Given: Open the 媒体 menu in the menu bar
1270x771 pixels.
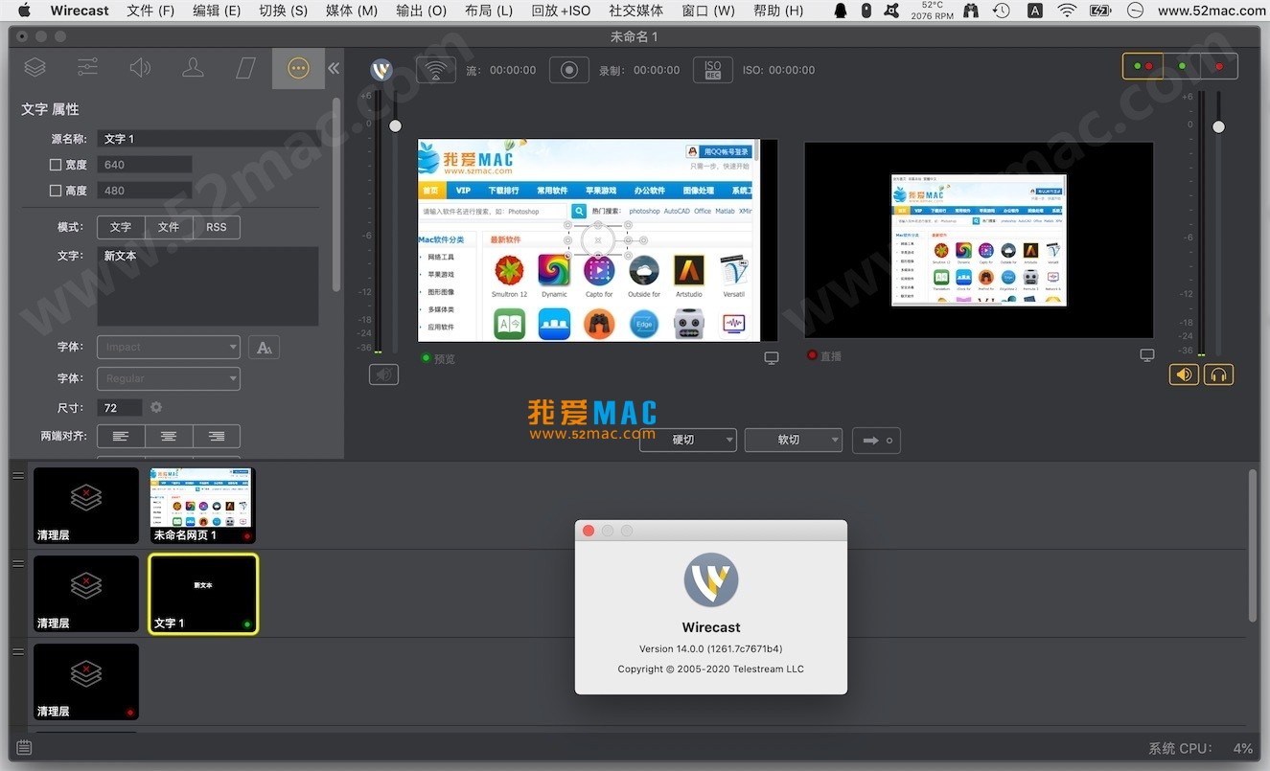Looking at the screenshot, I should click(351, 11).
